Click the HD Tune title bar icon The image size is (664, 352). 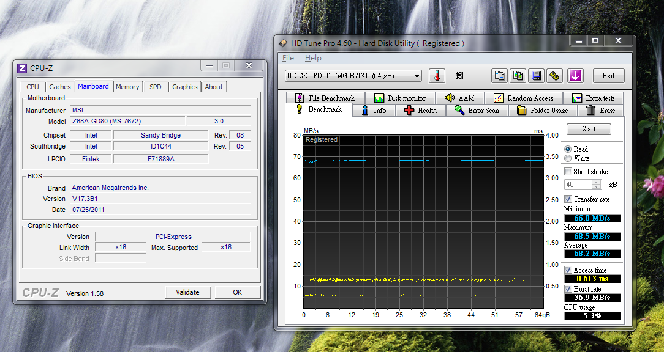pyautogui.click(x=283, y=43)
